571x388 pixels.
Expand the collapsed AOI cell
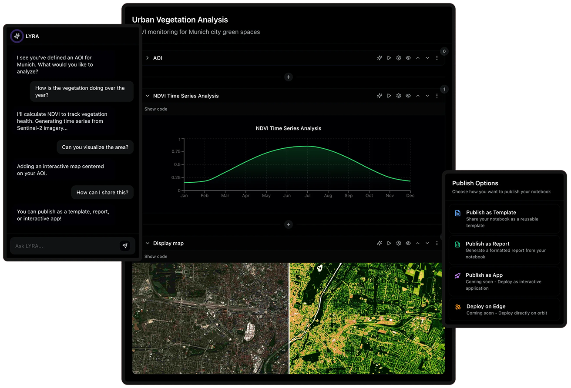tap(148, 57)
